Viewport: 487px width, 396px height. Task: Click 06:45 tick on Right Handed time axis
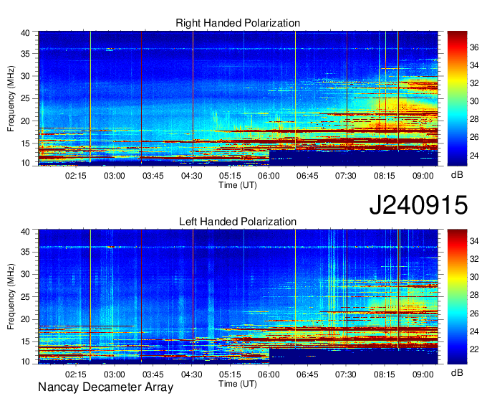tap(307, 176)
